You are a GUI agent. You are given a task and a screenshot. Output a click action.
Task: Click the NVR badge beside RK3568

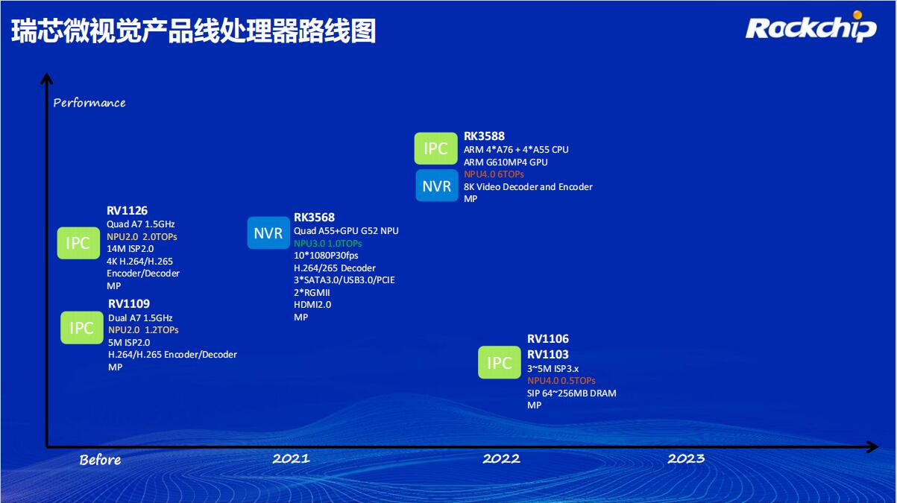[x=268, y=233]
